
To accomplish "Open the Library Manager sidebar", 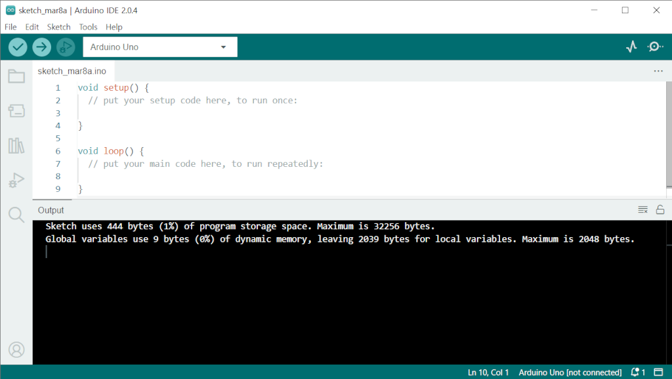I will point(16,146).
